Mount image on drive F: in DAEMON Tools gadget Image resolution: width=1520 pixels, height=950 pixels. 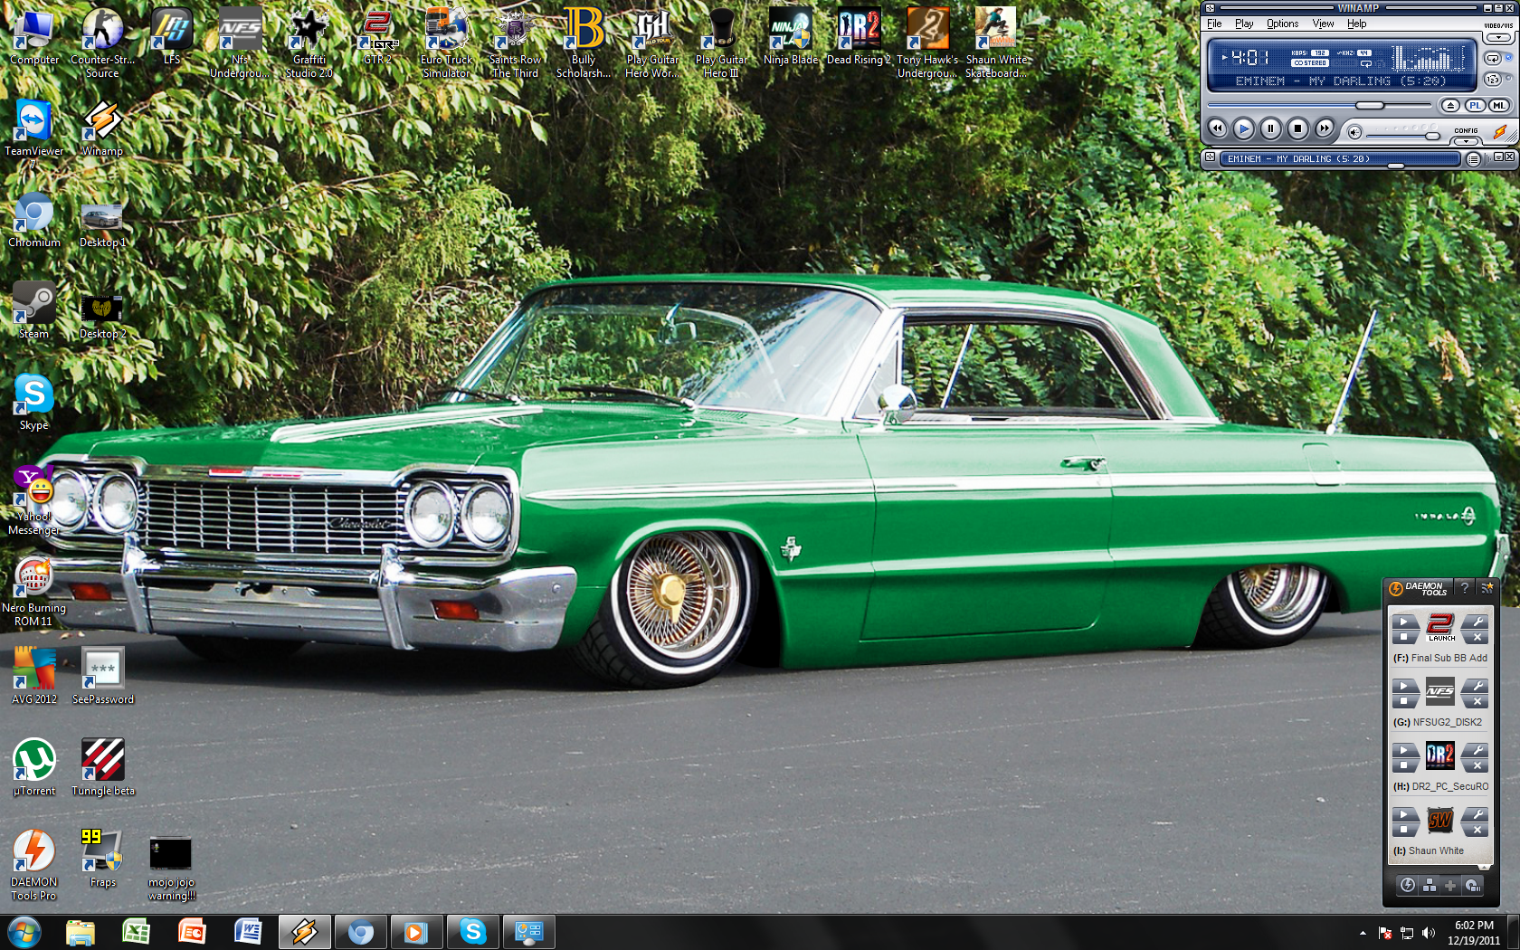coord(1403,621)
